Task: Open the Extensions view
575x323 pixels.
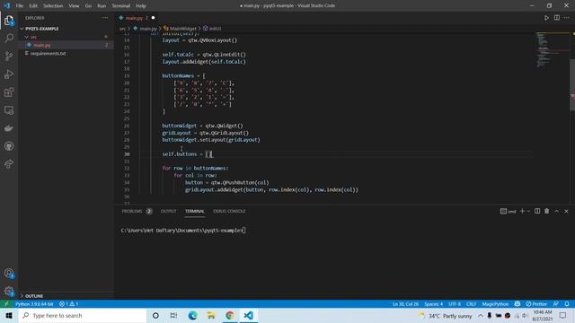Action: 9,92
